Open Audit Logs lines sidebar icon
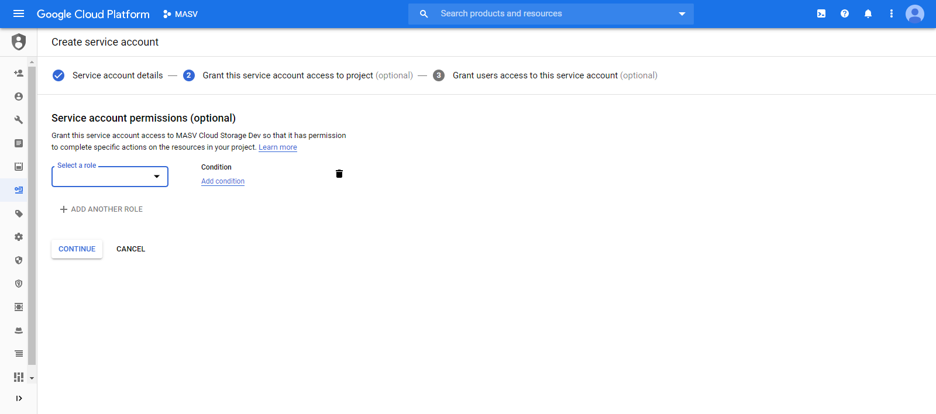 [x=19, y=354]
